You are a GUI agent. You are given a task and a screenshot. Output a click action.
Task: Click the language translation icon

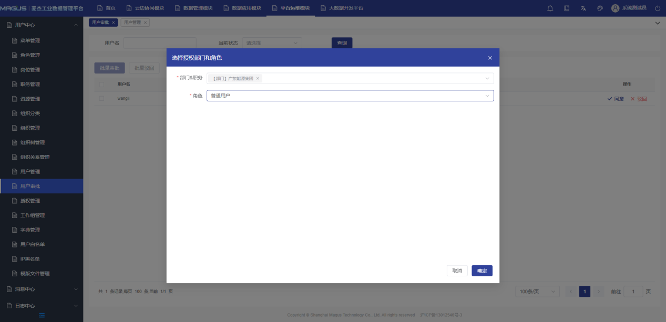tap(583, 8)
